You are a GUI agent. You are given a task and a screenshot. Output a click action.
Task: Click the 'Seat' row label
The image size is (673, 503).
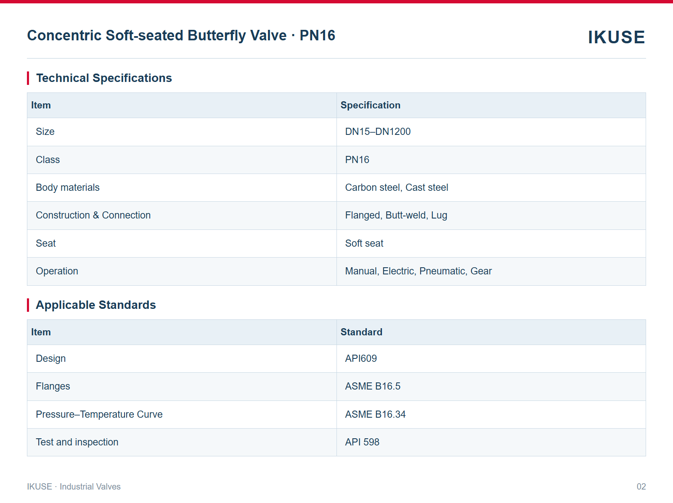coord(46,244)
